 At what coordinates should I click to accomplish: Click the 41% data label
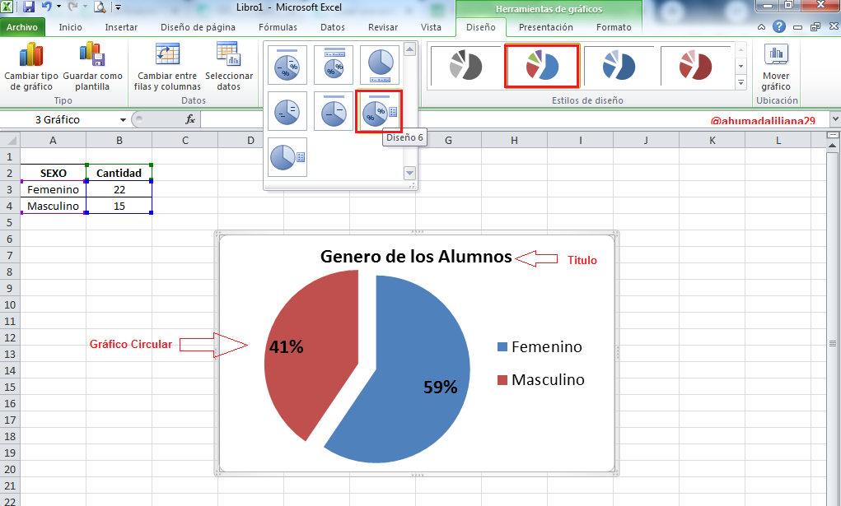[x=286, y=347]
